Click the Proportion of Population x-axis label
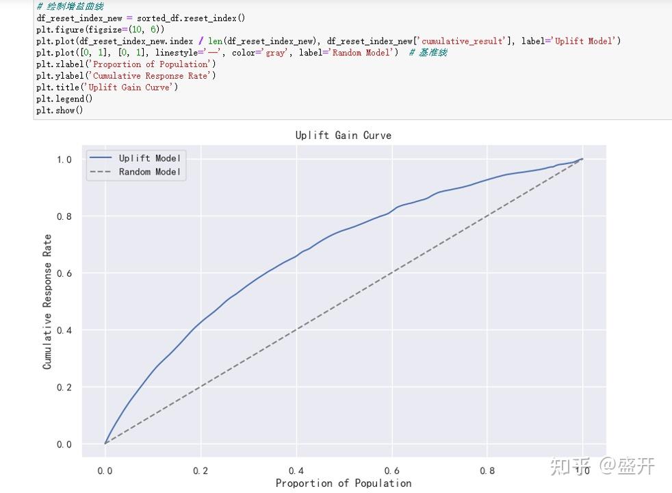Image resolution: width=672 pixels, height=493 pixels. 344,483
